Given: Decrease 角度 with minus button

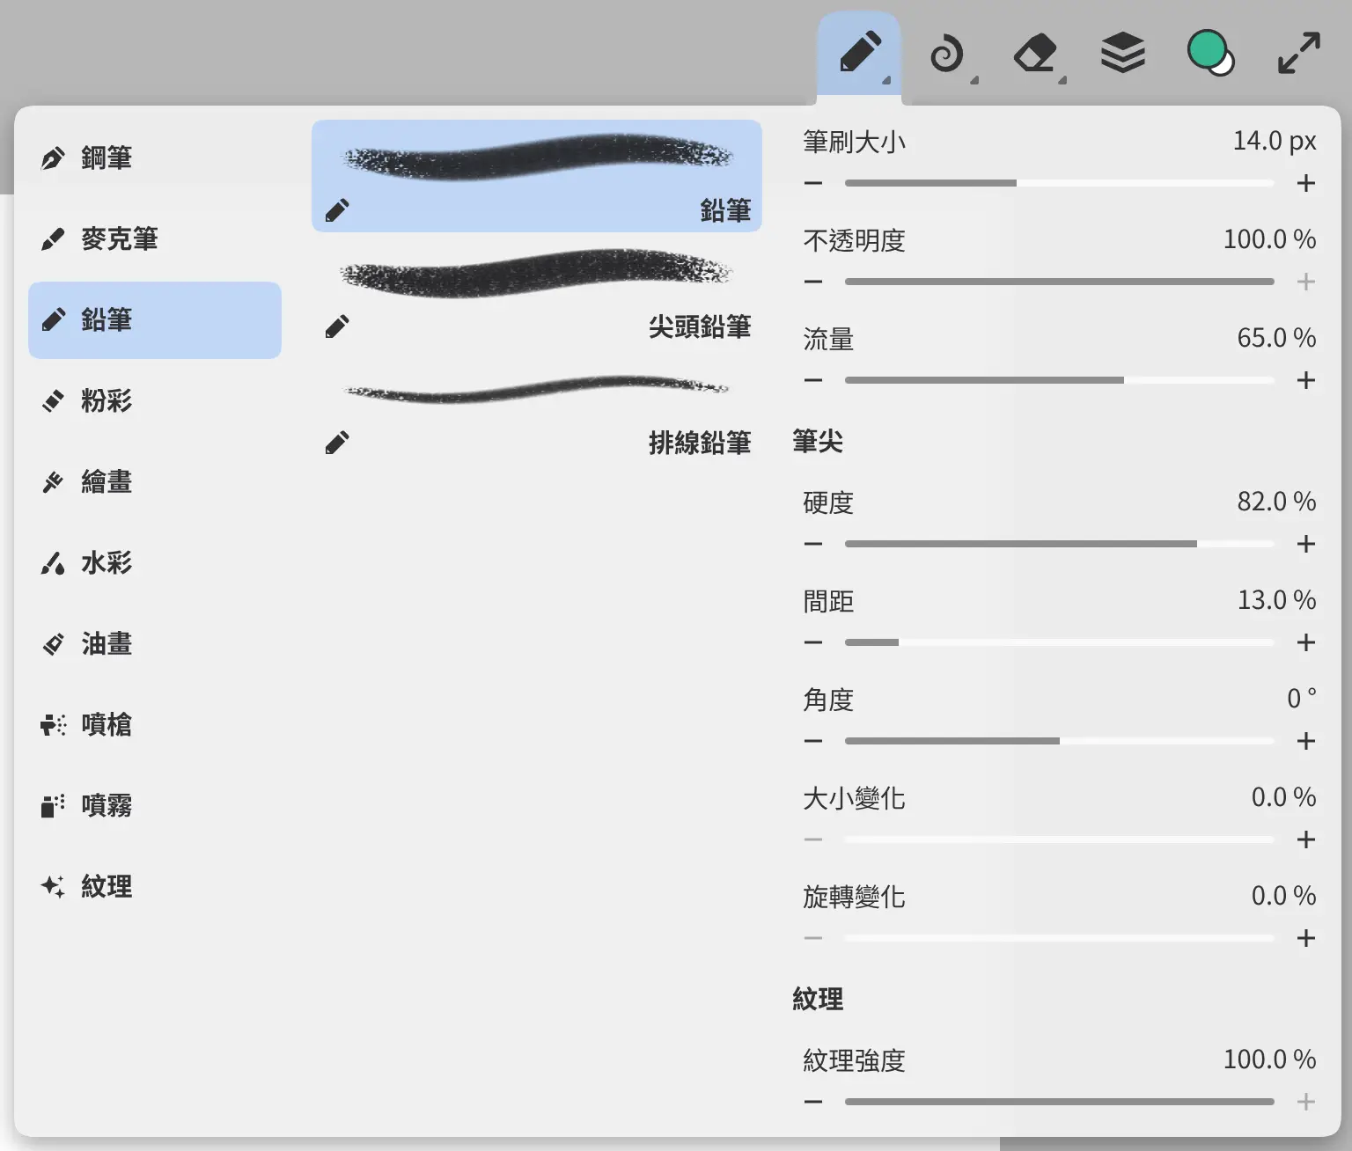Looking at the screenshot, I should (813, 741).
